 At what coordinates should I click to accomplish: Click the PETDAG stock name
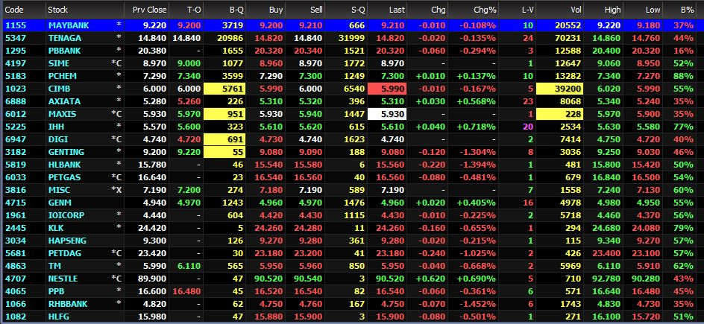point(64,253)
